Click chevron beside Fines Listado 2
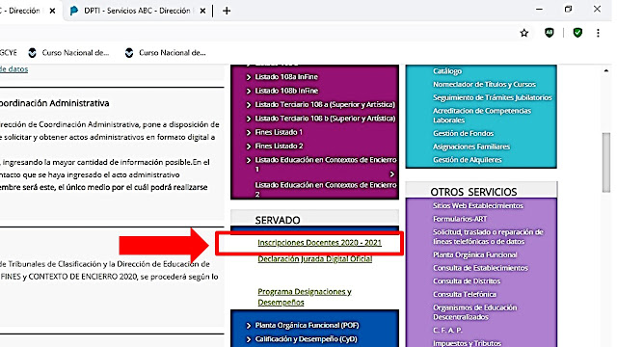The width and height of the screenshot is (617, 347). point(249,147)
